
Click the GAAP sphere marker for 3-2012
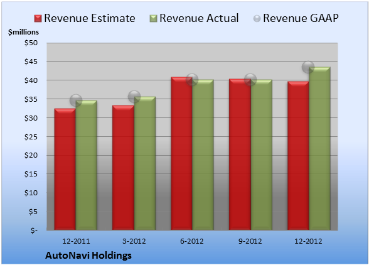[x=134, y=97]
